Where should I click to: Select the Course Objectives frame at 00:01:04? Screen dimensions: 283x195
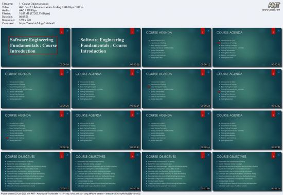tap(247, 171)
